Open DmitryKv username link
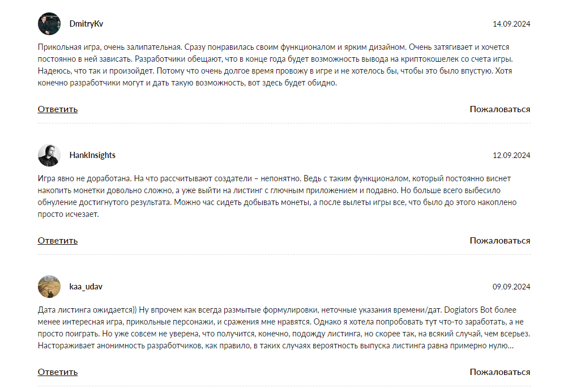The image size is (568, 388). 86,24
